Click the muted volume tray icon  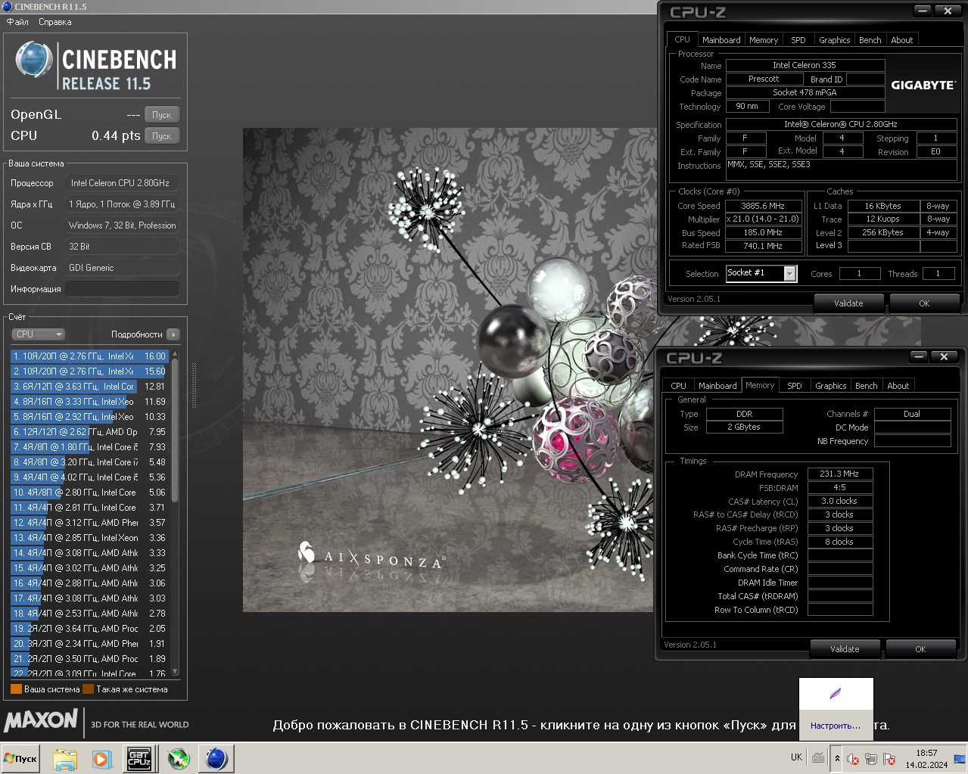coord(853,759)
